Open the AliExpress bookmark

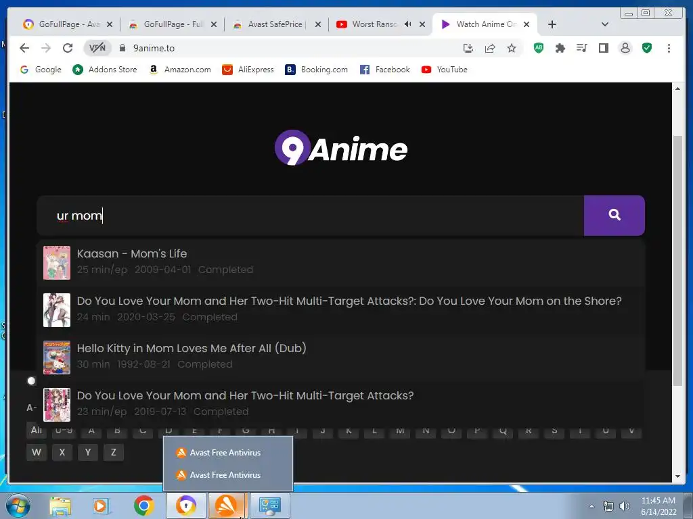[x=248, y=70]
